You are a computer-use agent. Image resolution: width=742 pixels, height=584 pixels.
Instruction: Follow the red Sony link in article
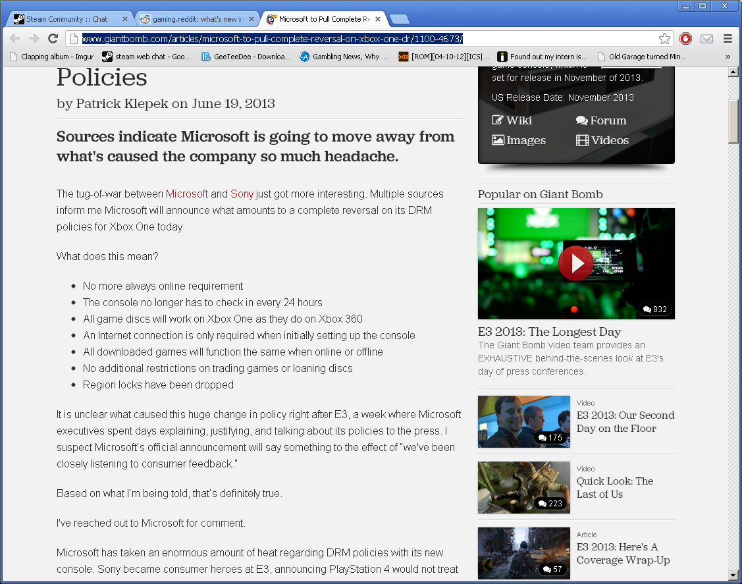click(242, 194)
